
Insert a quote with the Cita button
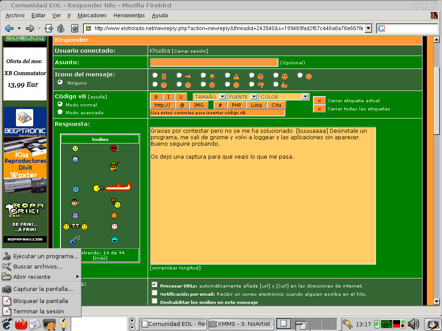[x=276, y=105]
